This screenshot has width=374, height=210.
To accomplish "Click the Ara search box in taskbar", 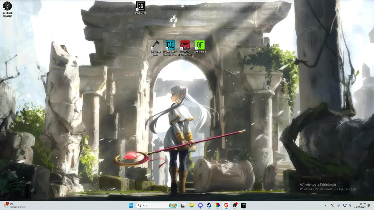I will (x=157, y=205).
